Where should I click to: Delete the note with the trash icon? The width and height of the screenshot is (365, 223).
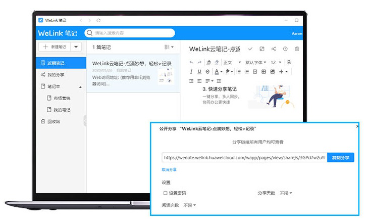coord(297,49)
